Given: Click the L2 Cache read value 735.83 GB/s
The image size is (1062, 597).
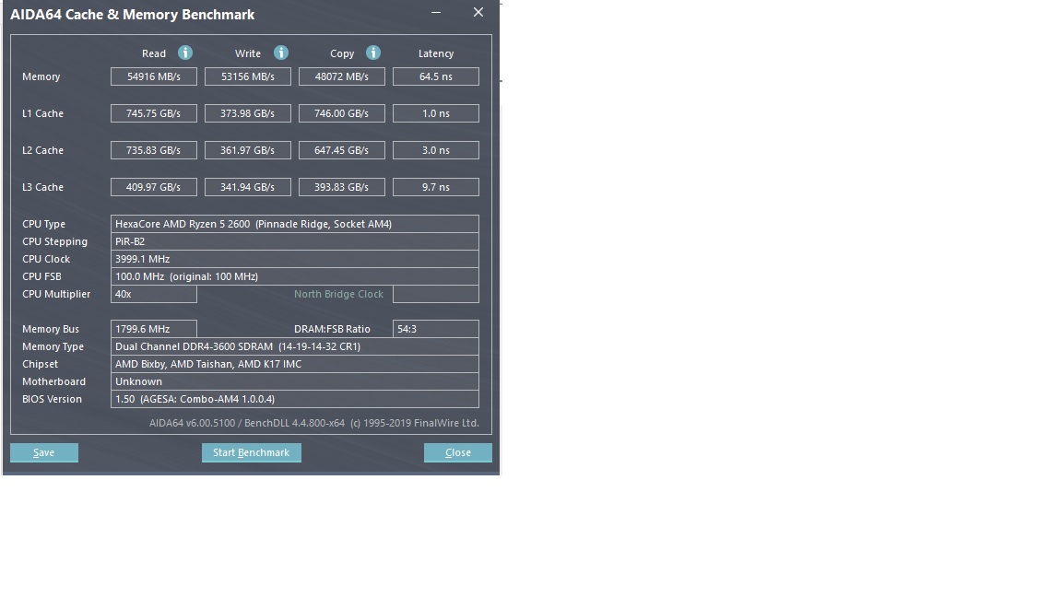Looking at the screenshot, I should click(154, 150).
